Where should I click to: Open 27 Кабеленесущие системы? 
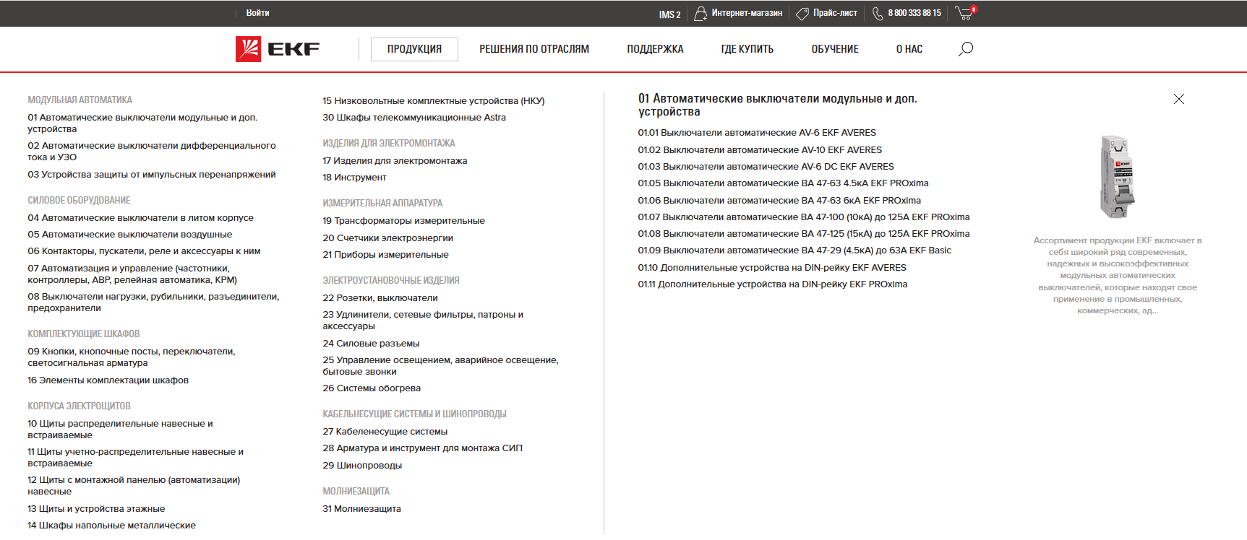(x=385, y=432)
